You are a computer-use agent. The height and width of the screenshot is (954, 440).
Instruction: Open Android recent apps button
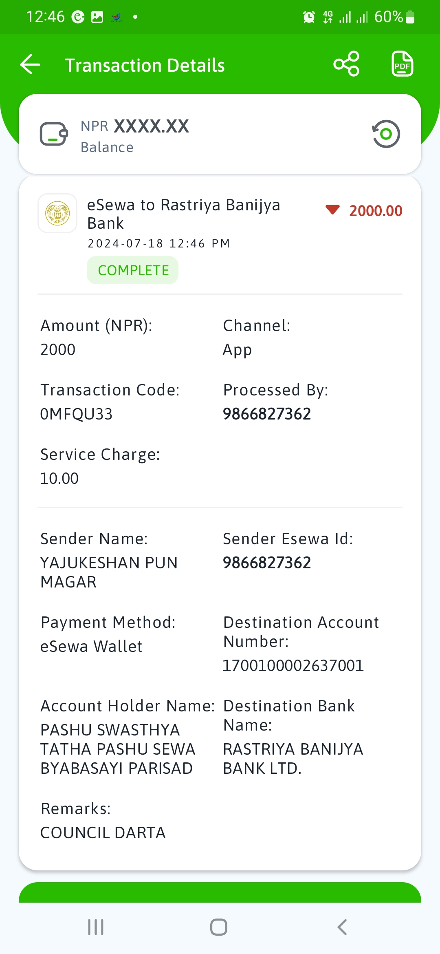pyautogui.click(x=96, y=927)
